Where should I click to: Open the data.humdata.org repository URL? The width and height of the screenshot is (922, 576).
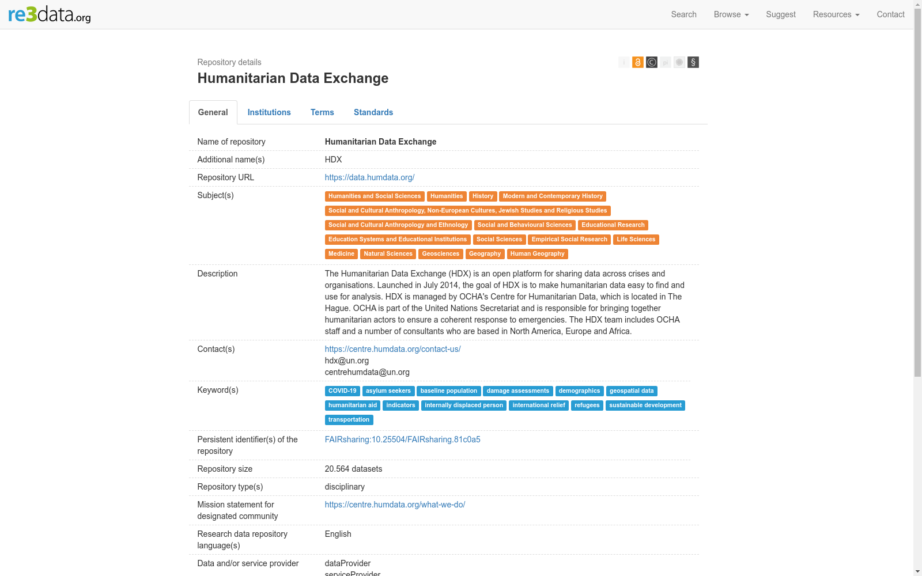click(369, 177)
